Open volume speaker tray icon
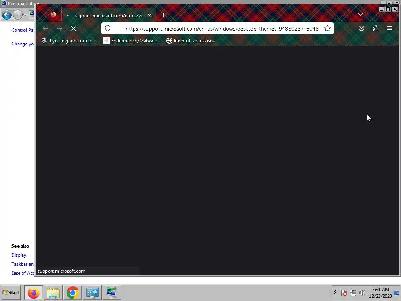 tap(362, 292)
